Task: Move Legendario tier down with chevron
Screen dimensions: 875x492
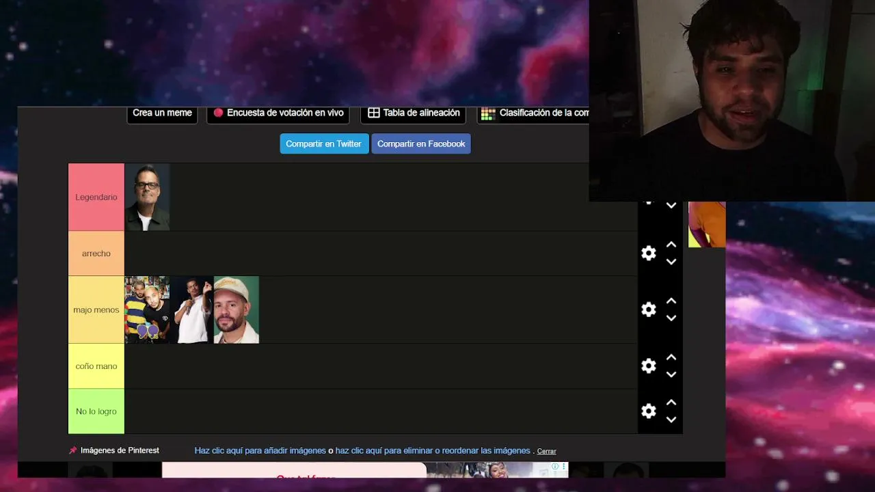Action: (x=671, y=205)
